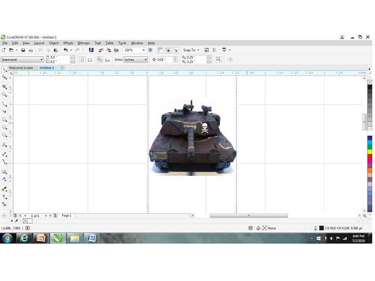Click the page width 5.5 field
This screenshot has height=281, width=375.
point(59,57)
